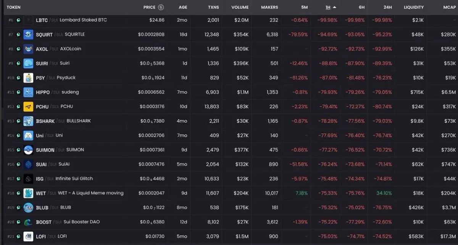Open the ISG token logo

click(x=28, y=179)
